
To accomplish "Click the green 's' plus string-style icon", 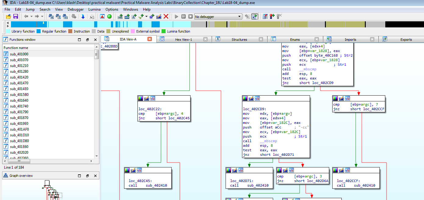I will (141, 16).
